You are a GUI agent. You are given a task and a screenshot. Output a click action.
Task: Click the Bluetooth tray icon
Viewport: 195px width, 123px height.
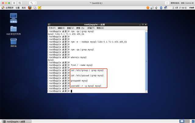161,8
